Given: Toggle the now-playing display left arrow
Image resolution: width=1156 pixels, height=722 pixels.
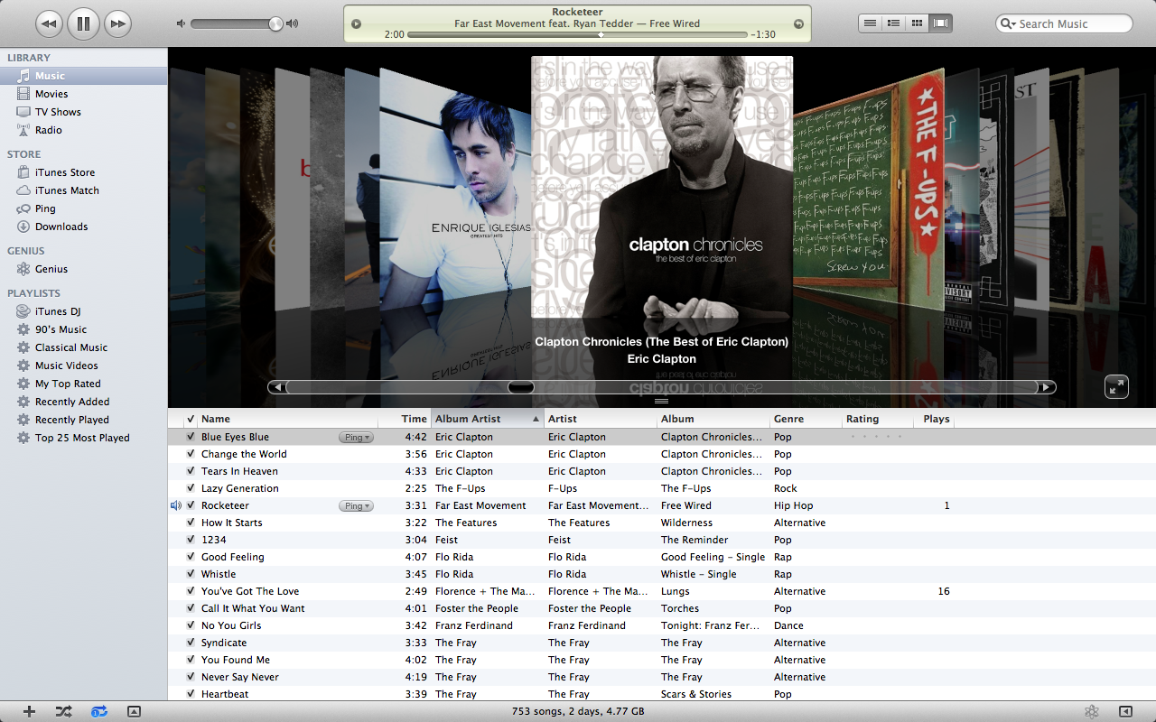Looking at the screenshot, I should tap(356, 23).
